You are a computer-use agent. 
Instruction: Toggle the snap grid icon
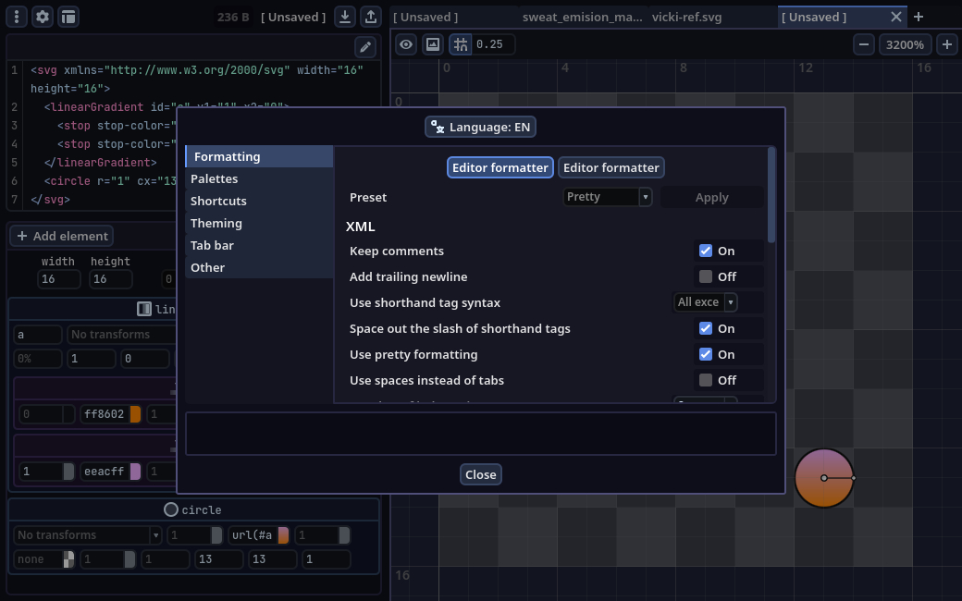460,44
